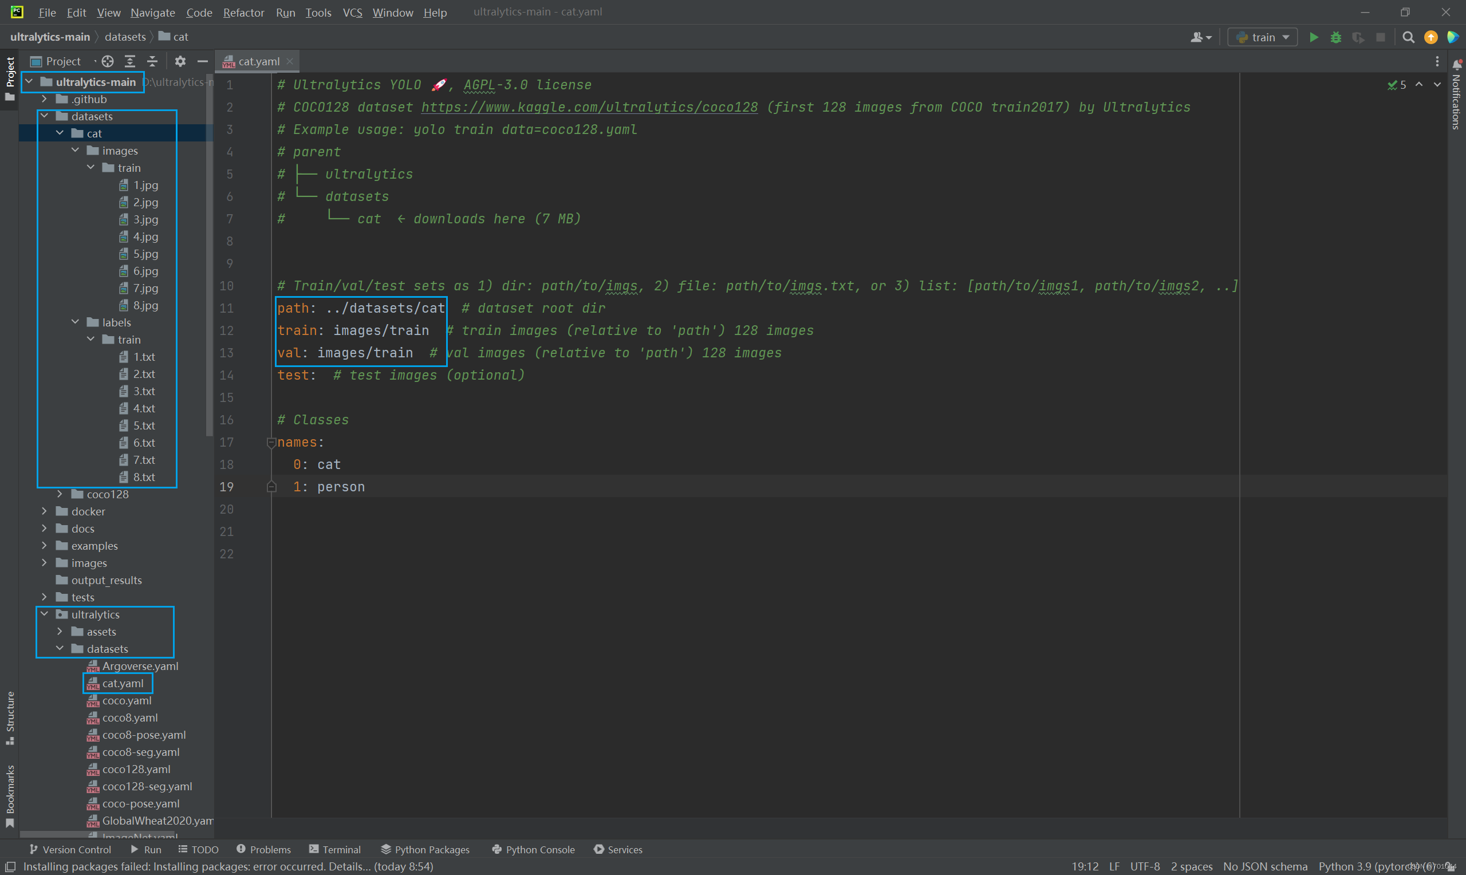1466x875 pixels.
Task: Open the Refactor menu
Action: pos(243,13)
